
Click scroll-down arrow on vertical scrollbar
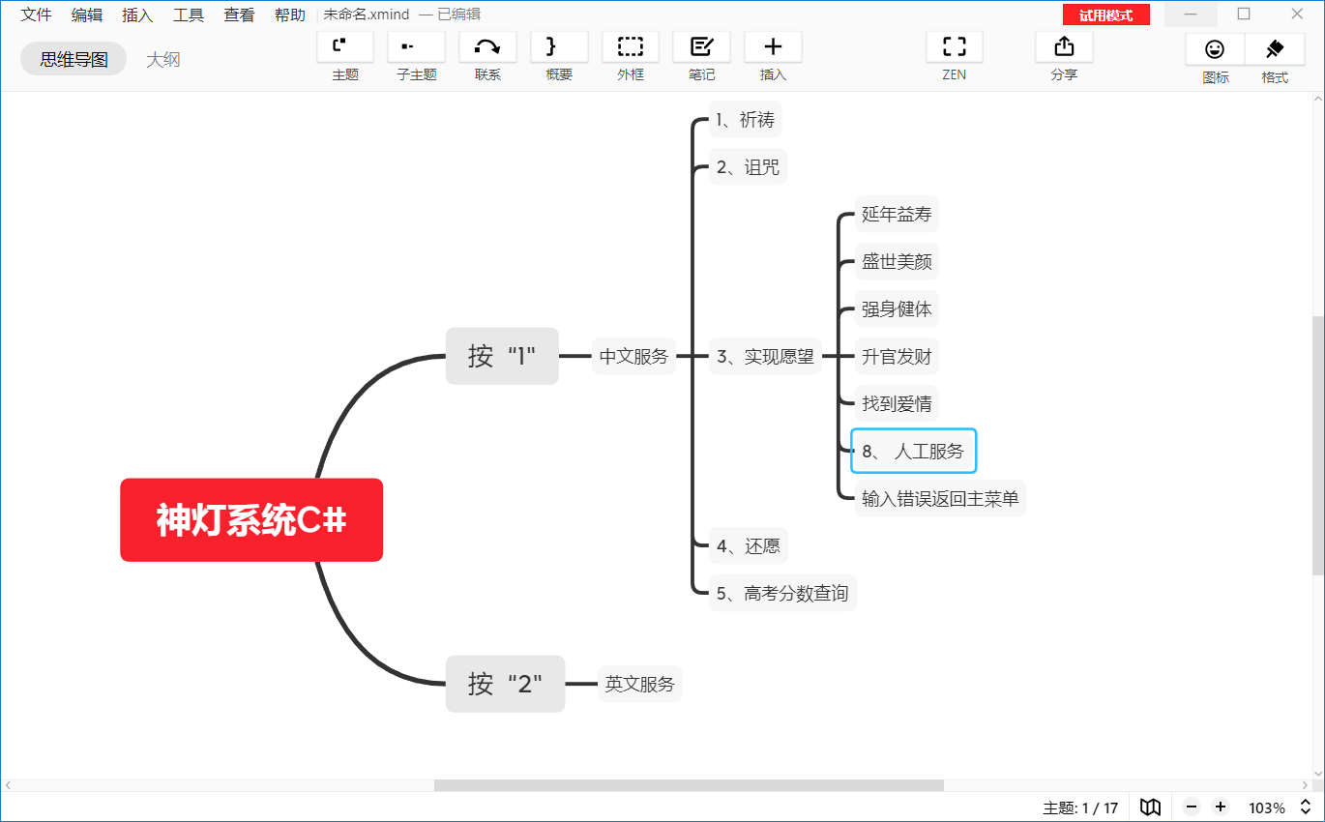pos(1317,772)
